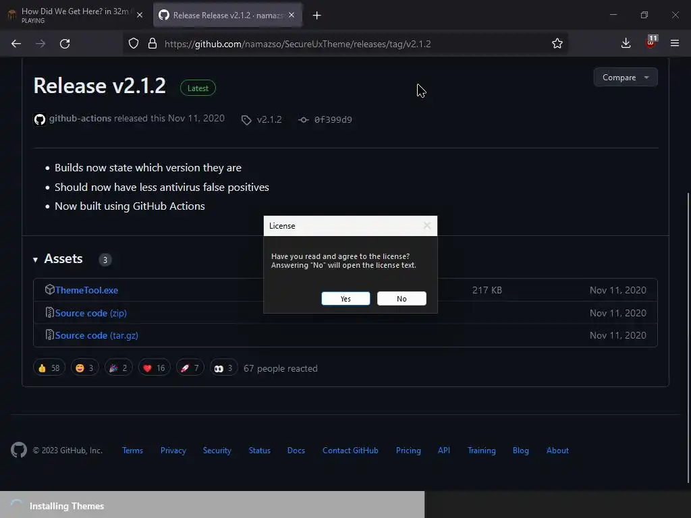This screenshot has width=691, height=518.
Task: Open the Contact GitHub footer link
Action: coord(350,451)
